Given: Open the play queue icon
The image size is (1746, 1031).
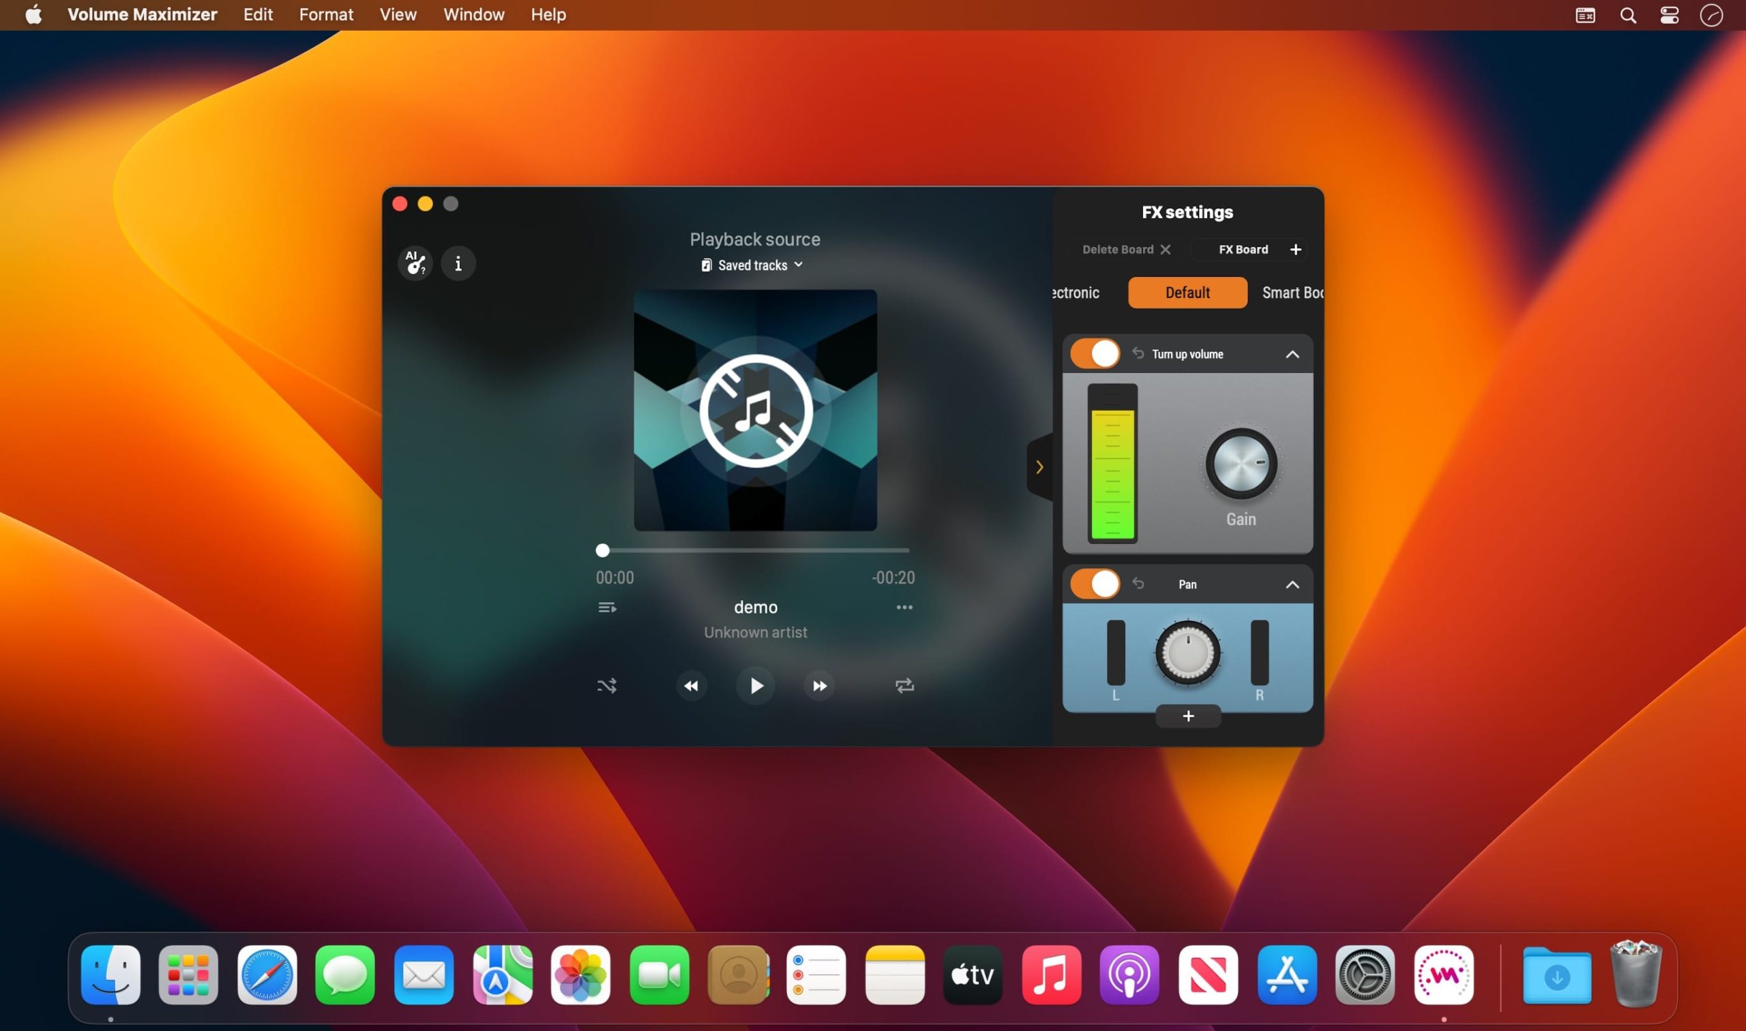Looking at the screenshot, I should [x=607, y=606].
